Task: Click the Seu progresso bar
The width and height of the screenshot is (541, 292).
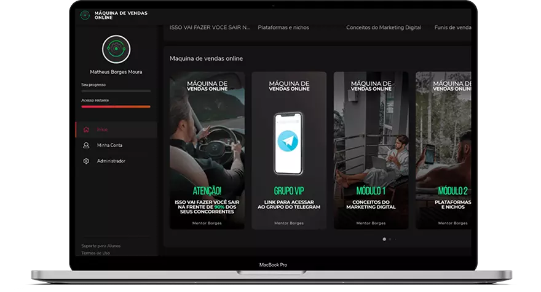Action: coord(116,91)
